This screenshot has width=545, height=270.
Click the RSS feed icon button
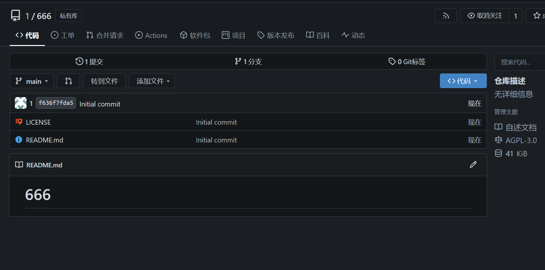coord(446,16)
